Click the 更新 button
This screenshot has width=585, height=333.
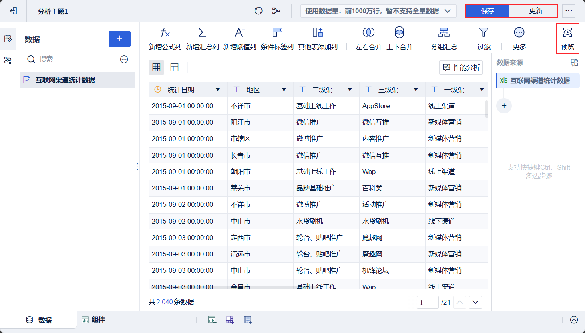pyautogui.click(x=535, y=11)
